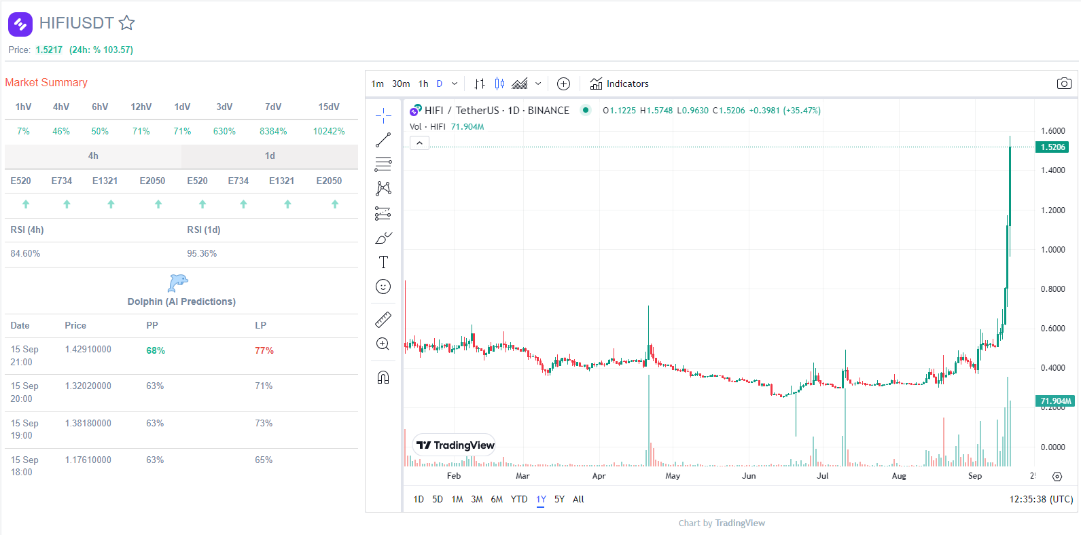The image size is (1081, 535).
Task: Set chart range to 6M
Action: (497, 499)
